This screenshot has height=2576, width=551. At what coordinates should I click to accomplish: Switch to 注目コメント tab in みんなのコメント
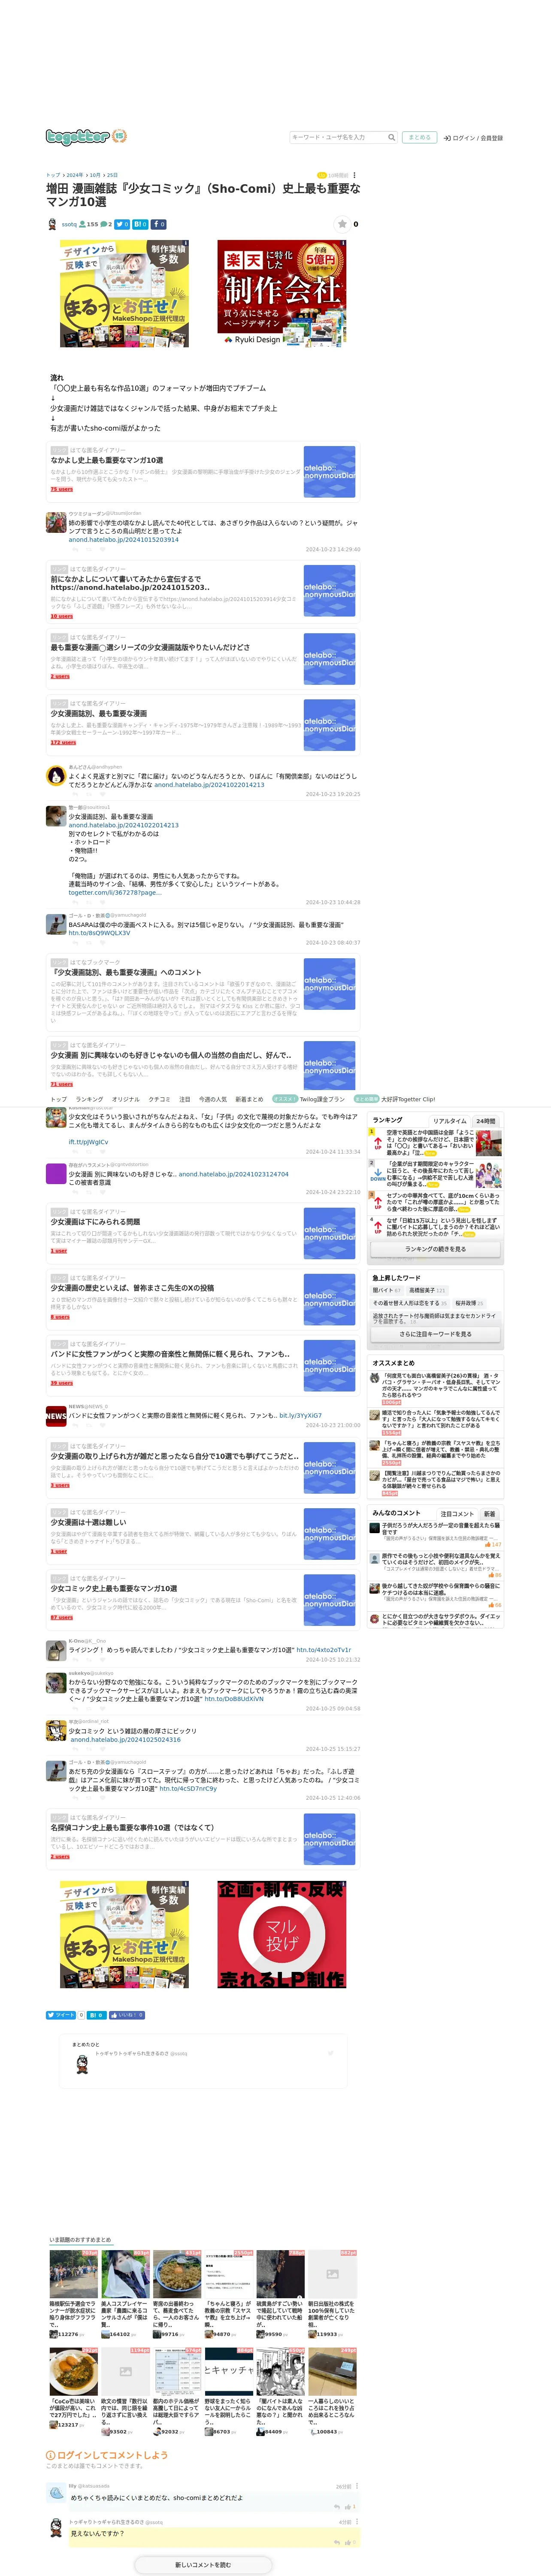(457, 1514)
